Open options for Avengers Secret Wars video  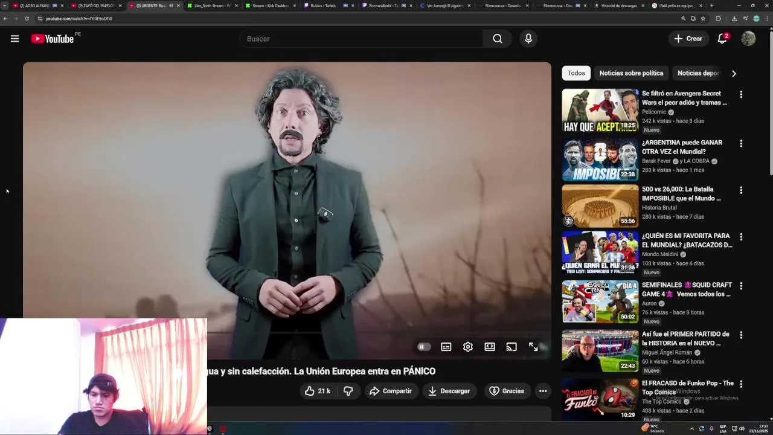click(x=741, y=95)
